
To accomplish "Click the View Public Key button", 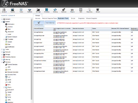I will coord(50,23).
